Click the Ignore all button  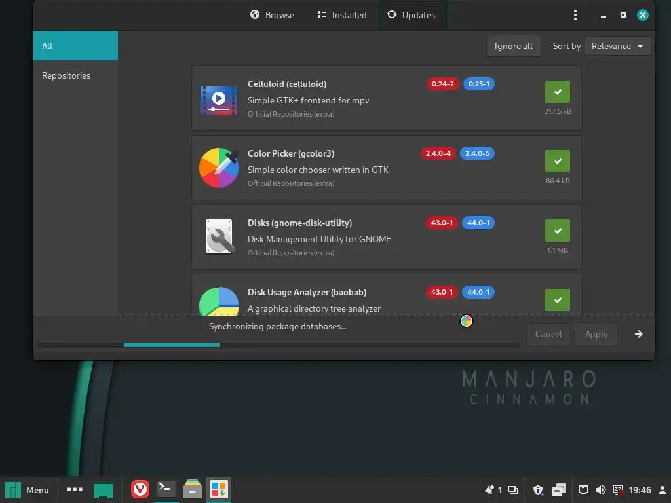coord(514,47)
